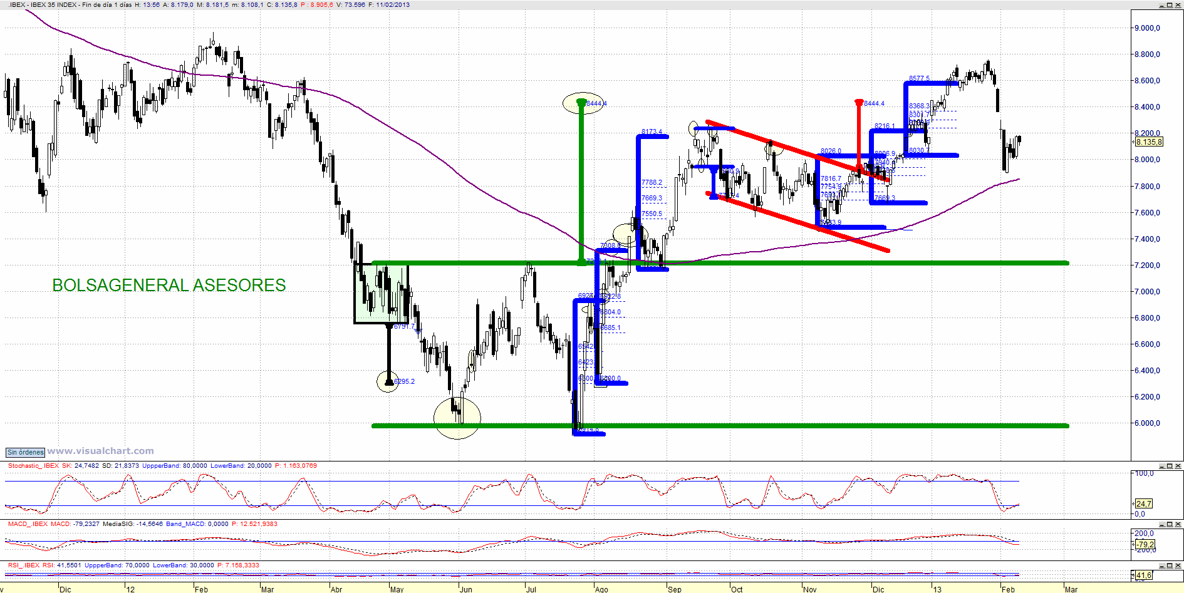Close the RSI_IBEX indicator panel
This screenshot has width=1184, height=593.
pos(1178,565)
